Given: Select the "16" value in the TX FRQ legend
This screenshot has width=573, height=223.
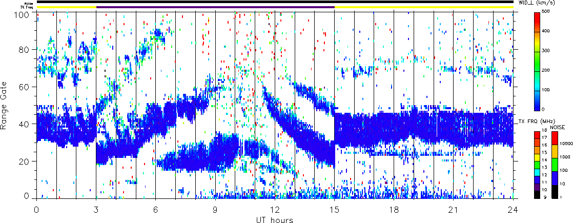Looking at the screenshot, I should coord(544,145).
